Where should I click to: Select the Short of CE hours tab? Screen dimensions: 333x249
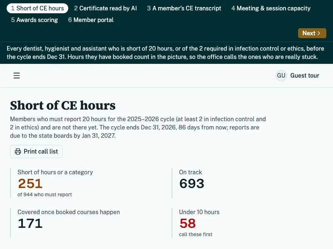click(37, 8)
